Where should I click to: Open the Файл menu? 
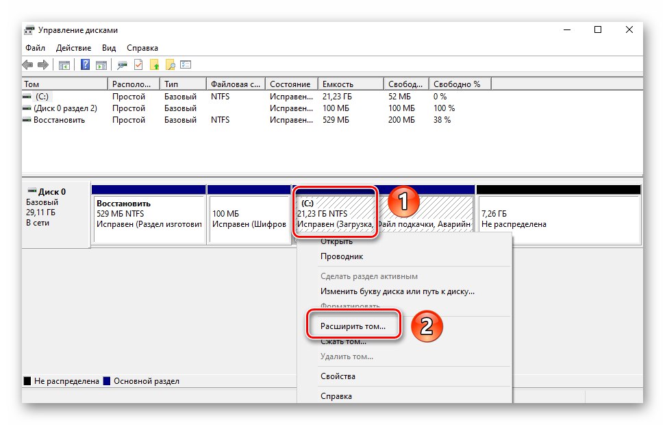pos(35,48)
